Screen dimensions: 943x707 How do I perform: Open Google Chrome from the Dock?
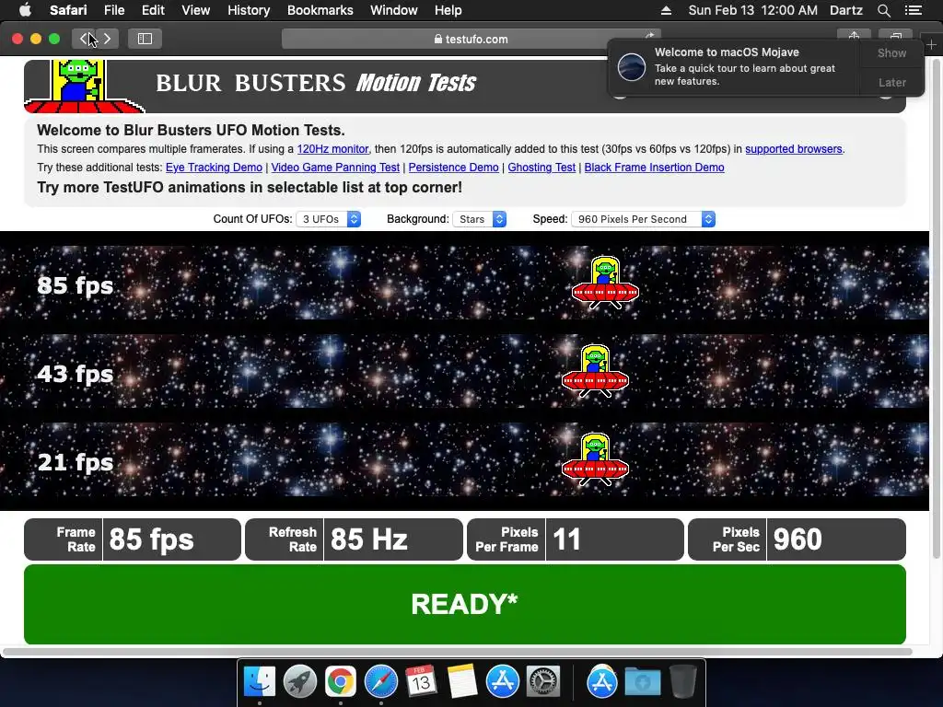[341, 682]
